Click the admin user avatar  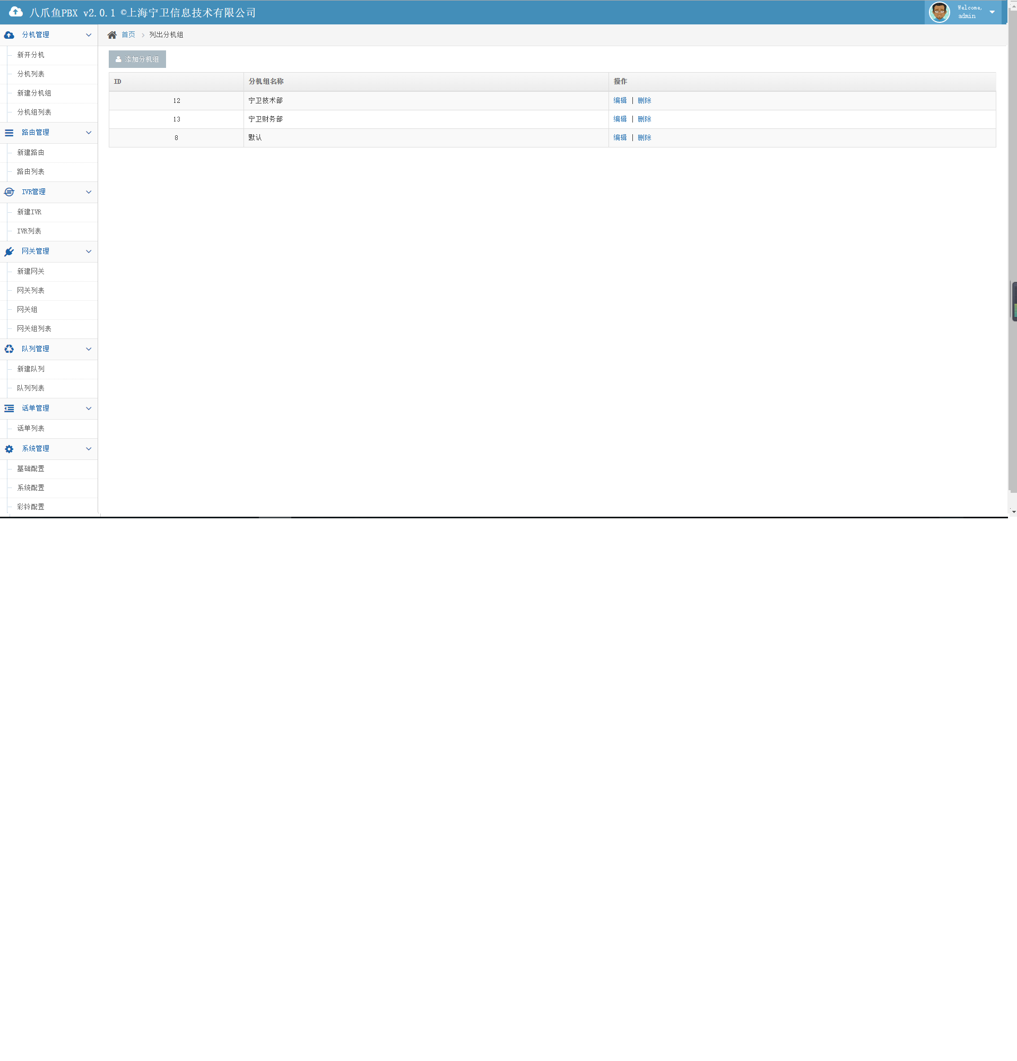[939, 12]
